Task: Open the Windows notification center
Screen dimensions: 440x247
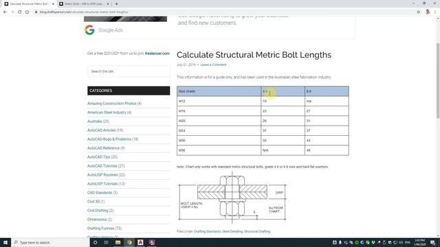Action: click(433, 242)
